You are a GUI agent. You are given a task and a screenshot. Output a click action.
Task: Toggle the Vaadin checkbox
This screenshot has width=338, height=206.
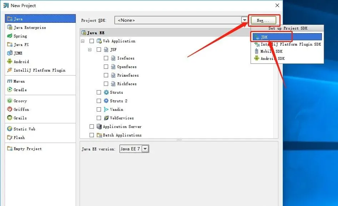[99, 109]
